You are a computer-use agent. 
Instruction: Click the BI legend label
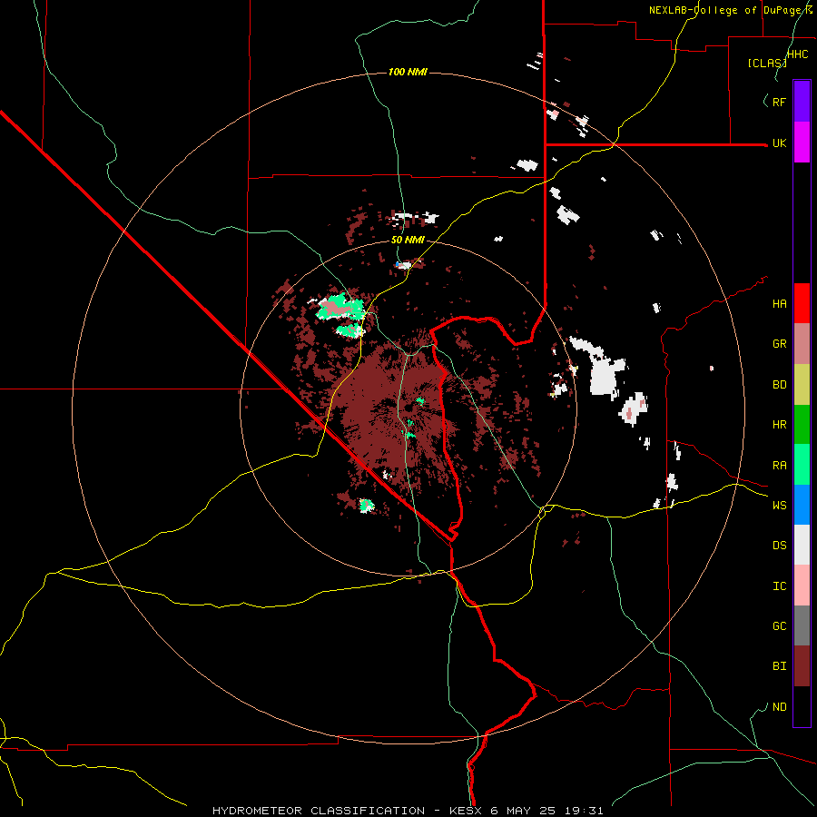point(779,666)
